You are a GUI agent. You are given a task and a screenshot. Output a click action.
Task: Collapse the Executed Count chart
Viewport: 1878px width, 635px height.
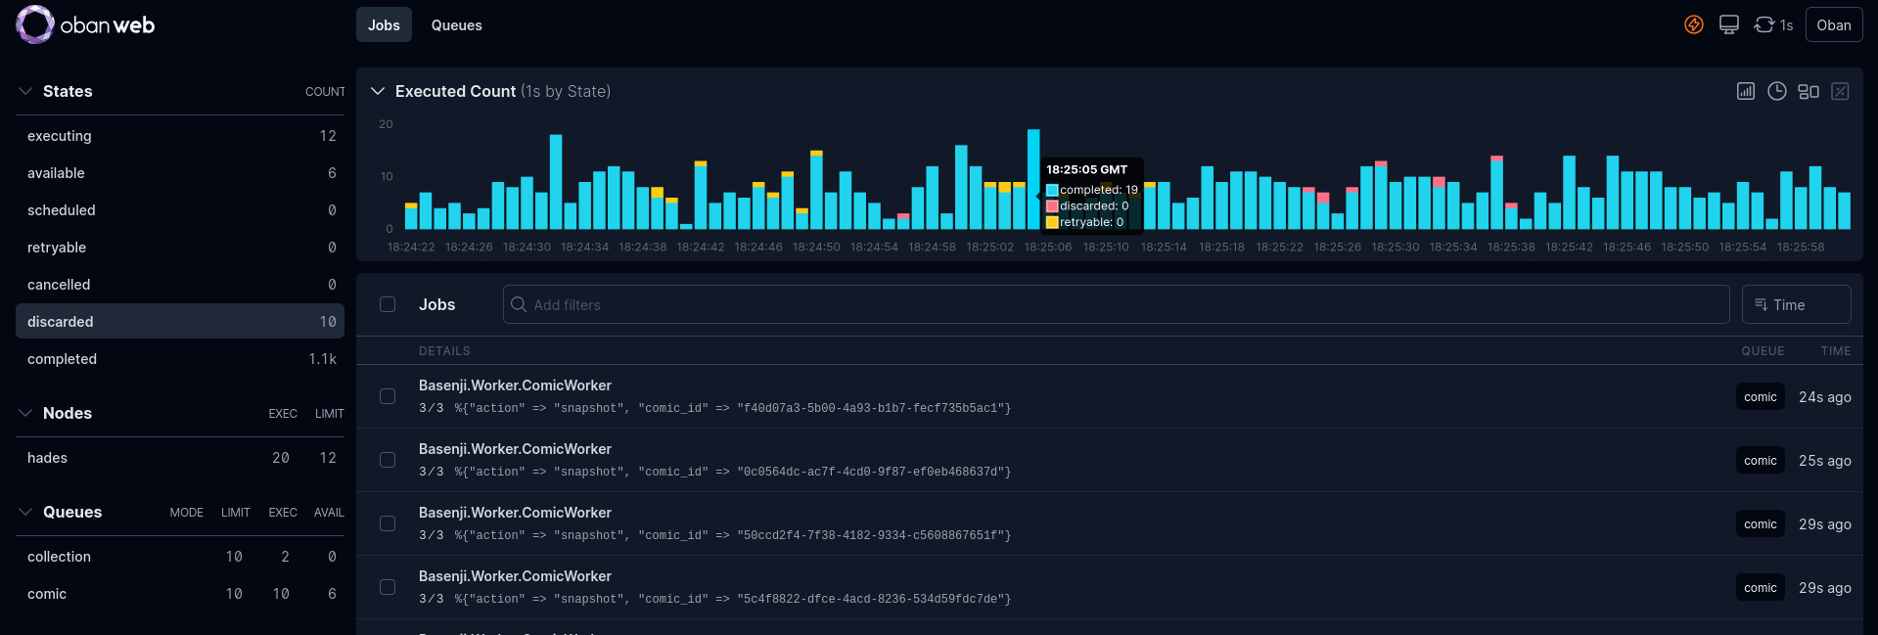[x=378, y=91]
